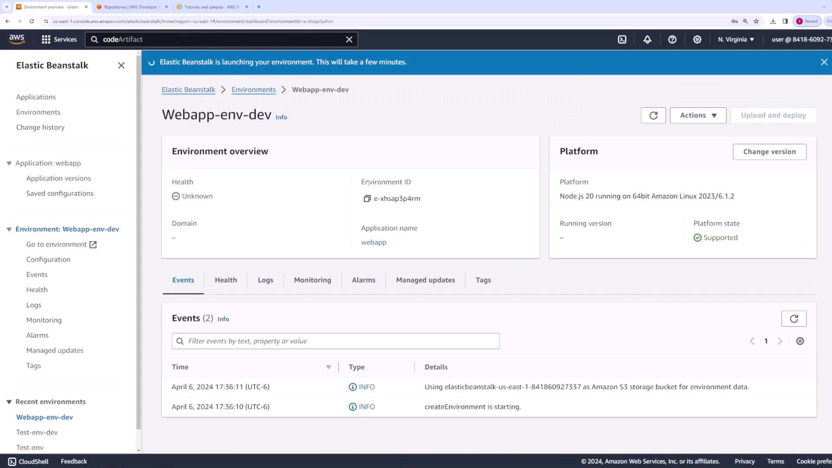832x468 pixels.
Task: Clear the codeArtifact search text
Action: (349, 39)
